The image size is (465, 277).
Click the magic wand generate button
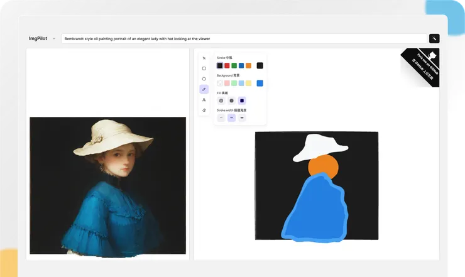[434, 38]
